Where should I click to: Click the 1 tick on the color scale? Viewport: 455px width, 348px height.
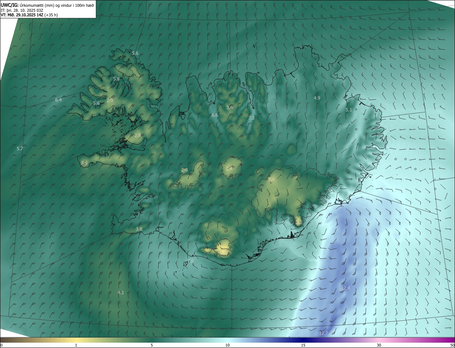pyautogui.click(x=76, y=345)
